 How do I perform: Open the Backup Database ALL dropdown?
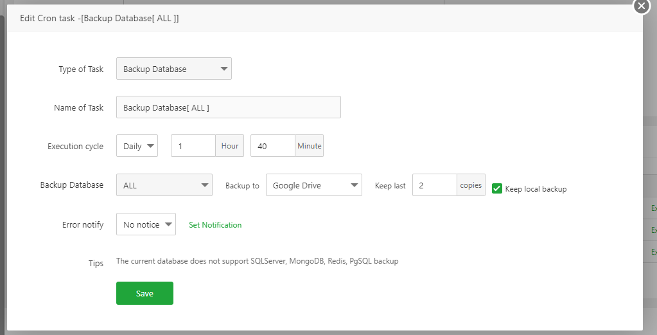click(164, 185)
